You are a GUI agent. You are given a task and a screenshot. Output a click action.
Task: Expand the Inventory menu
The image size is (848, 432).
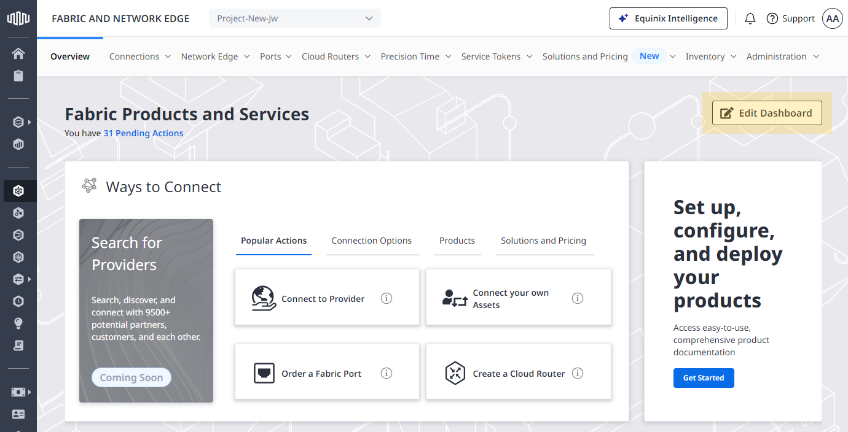pyautogui.click(x=711, y=56)
